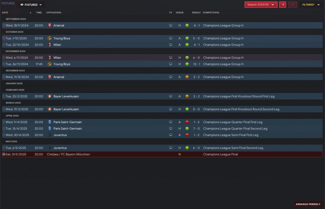325x209 pixels.
Task: Click the red loss dot for the 1 - 3 result
Action: point(187,122)
